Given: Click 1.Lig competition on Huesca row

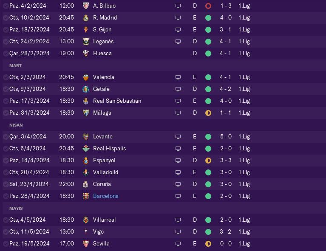Looking at the screenshot, I should pos(244,54).
